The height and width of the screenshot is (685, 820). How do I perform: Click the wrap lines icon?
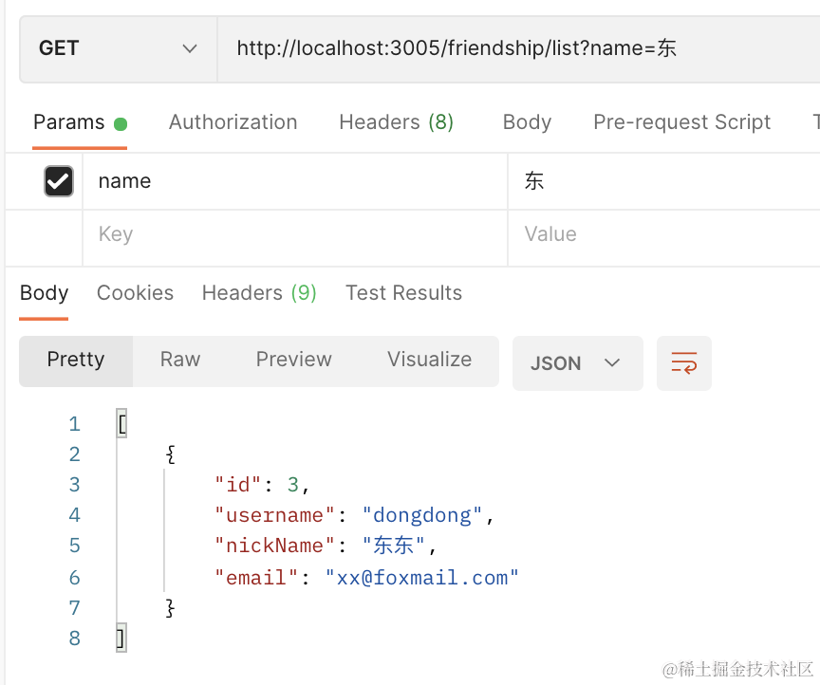683,362
